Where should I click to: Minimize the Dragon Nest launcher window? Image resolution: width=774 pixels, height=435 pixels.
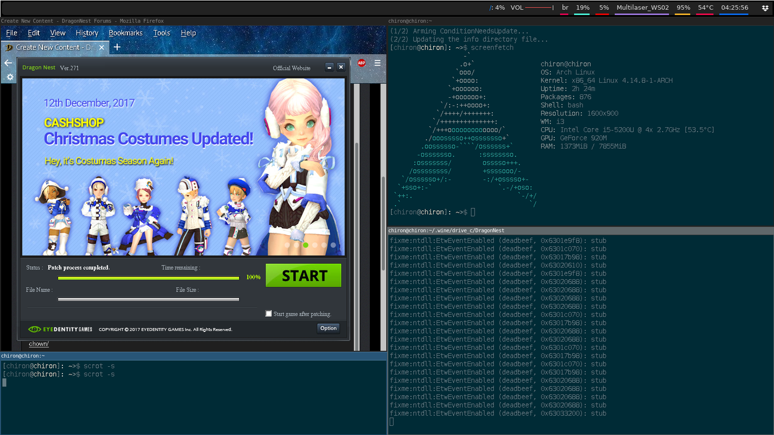pos(329,67)
